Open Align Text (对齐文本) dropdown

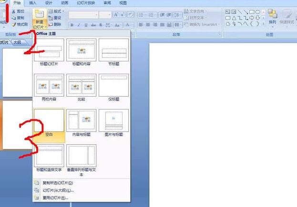pos(195,18)
